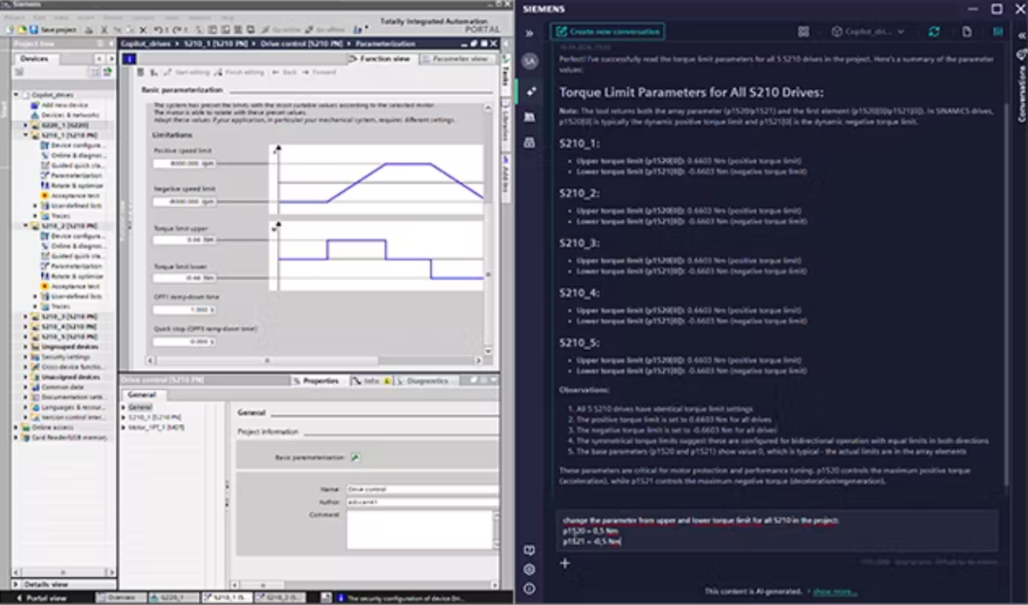Click the grid apps icon in Copilot header
The height and width of the screenshot is (605, 1028).
[803, 31]
